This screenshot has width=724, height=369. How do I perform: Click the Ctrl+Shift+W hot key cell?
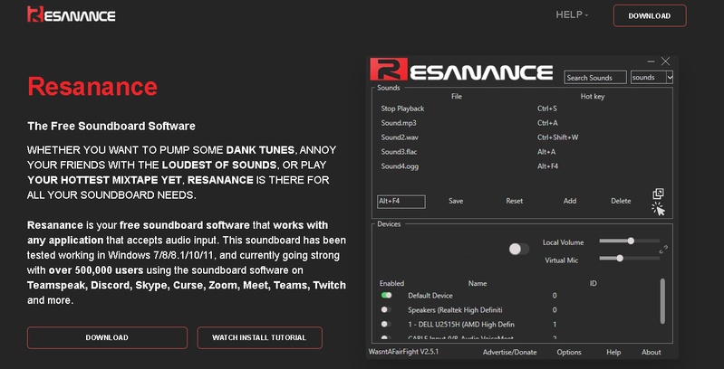tap(558, 137)
